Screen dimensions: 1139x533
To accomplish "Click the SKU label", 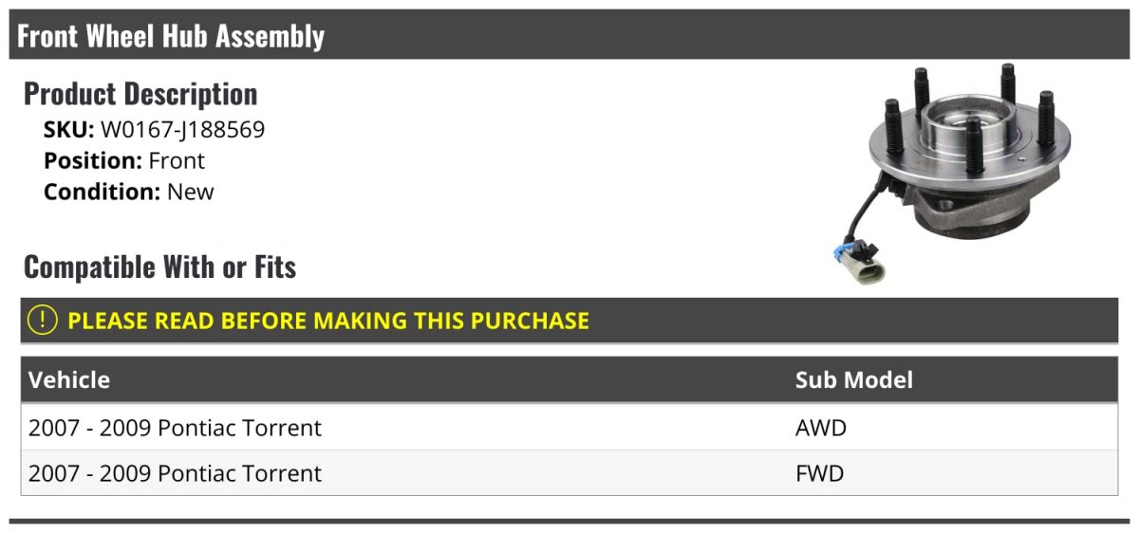I will tap(69, 129).
